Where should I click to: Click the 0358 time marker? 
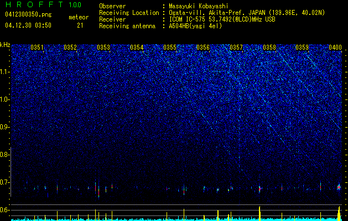[x=269, y=48]
